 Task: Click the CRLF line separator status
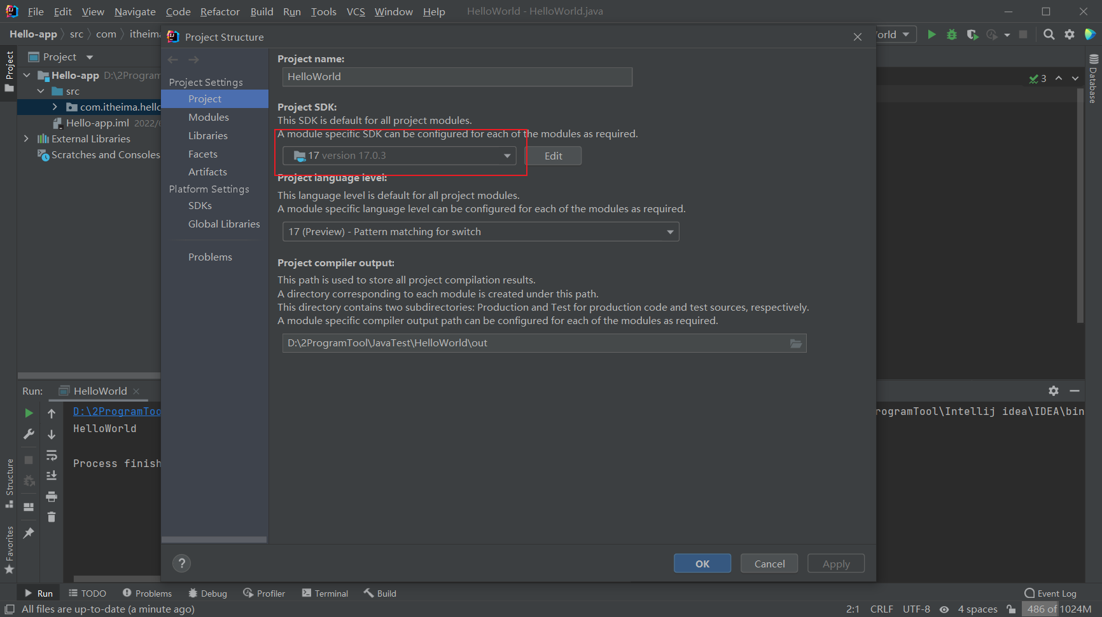[x=881, y=609]
